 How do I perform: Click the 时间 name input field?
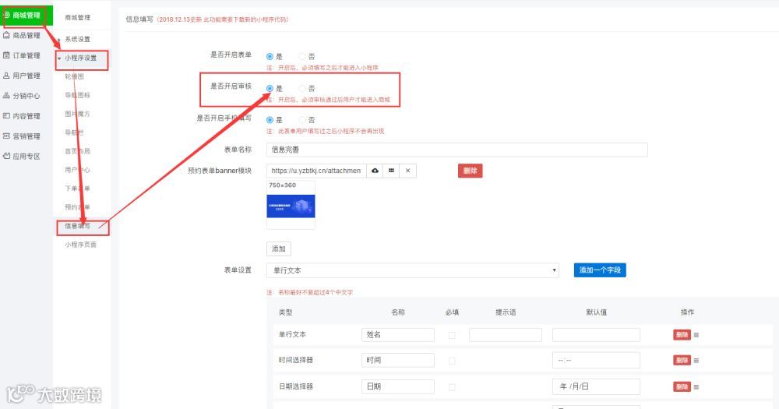[398, 360]
